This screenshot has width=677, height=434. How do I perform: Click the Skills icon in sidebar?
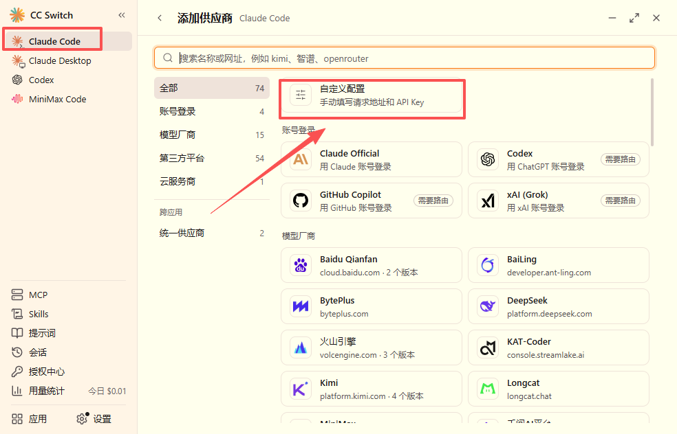tap(17, 314)
